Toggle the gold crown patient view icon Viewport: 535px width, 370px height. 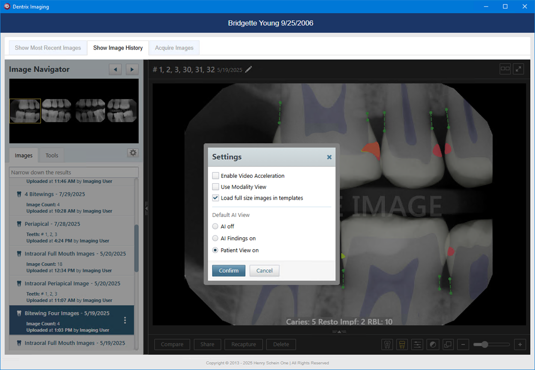coord(402,344)
